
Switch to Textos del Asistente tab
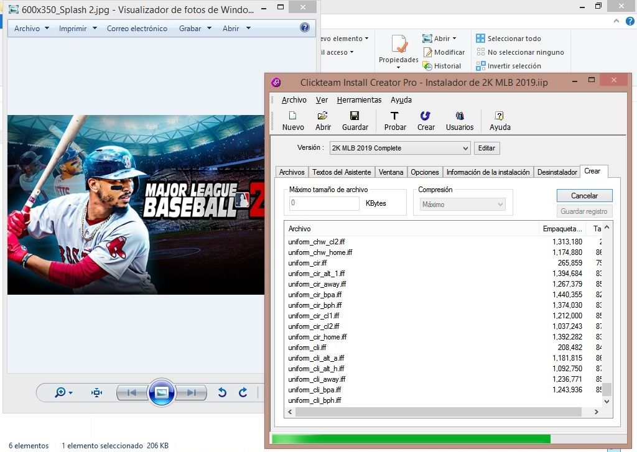(x=342, y=172)
